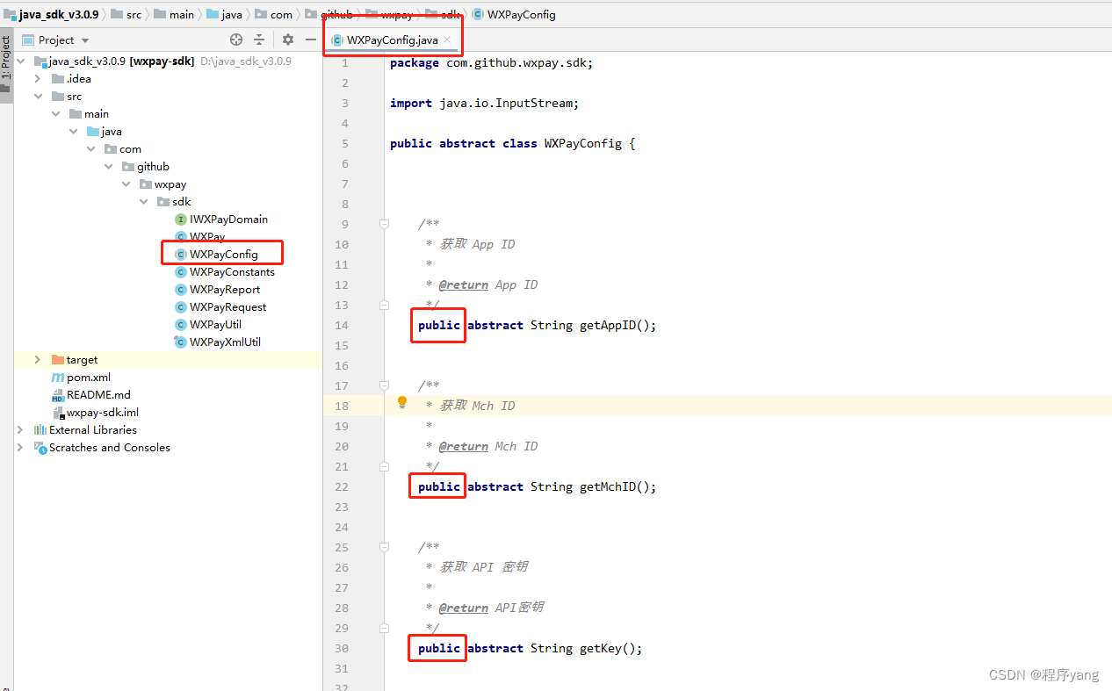The width and height of the screenshot is (1112, 691).
Task: Open the Project panel settings gear
Action: (287, 40)
